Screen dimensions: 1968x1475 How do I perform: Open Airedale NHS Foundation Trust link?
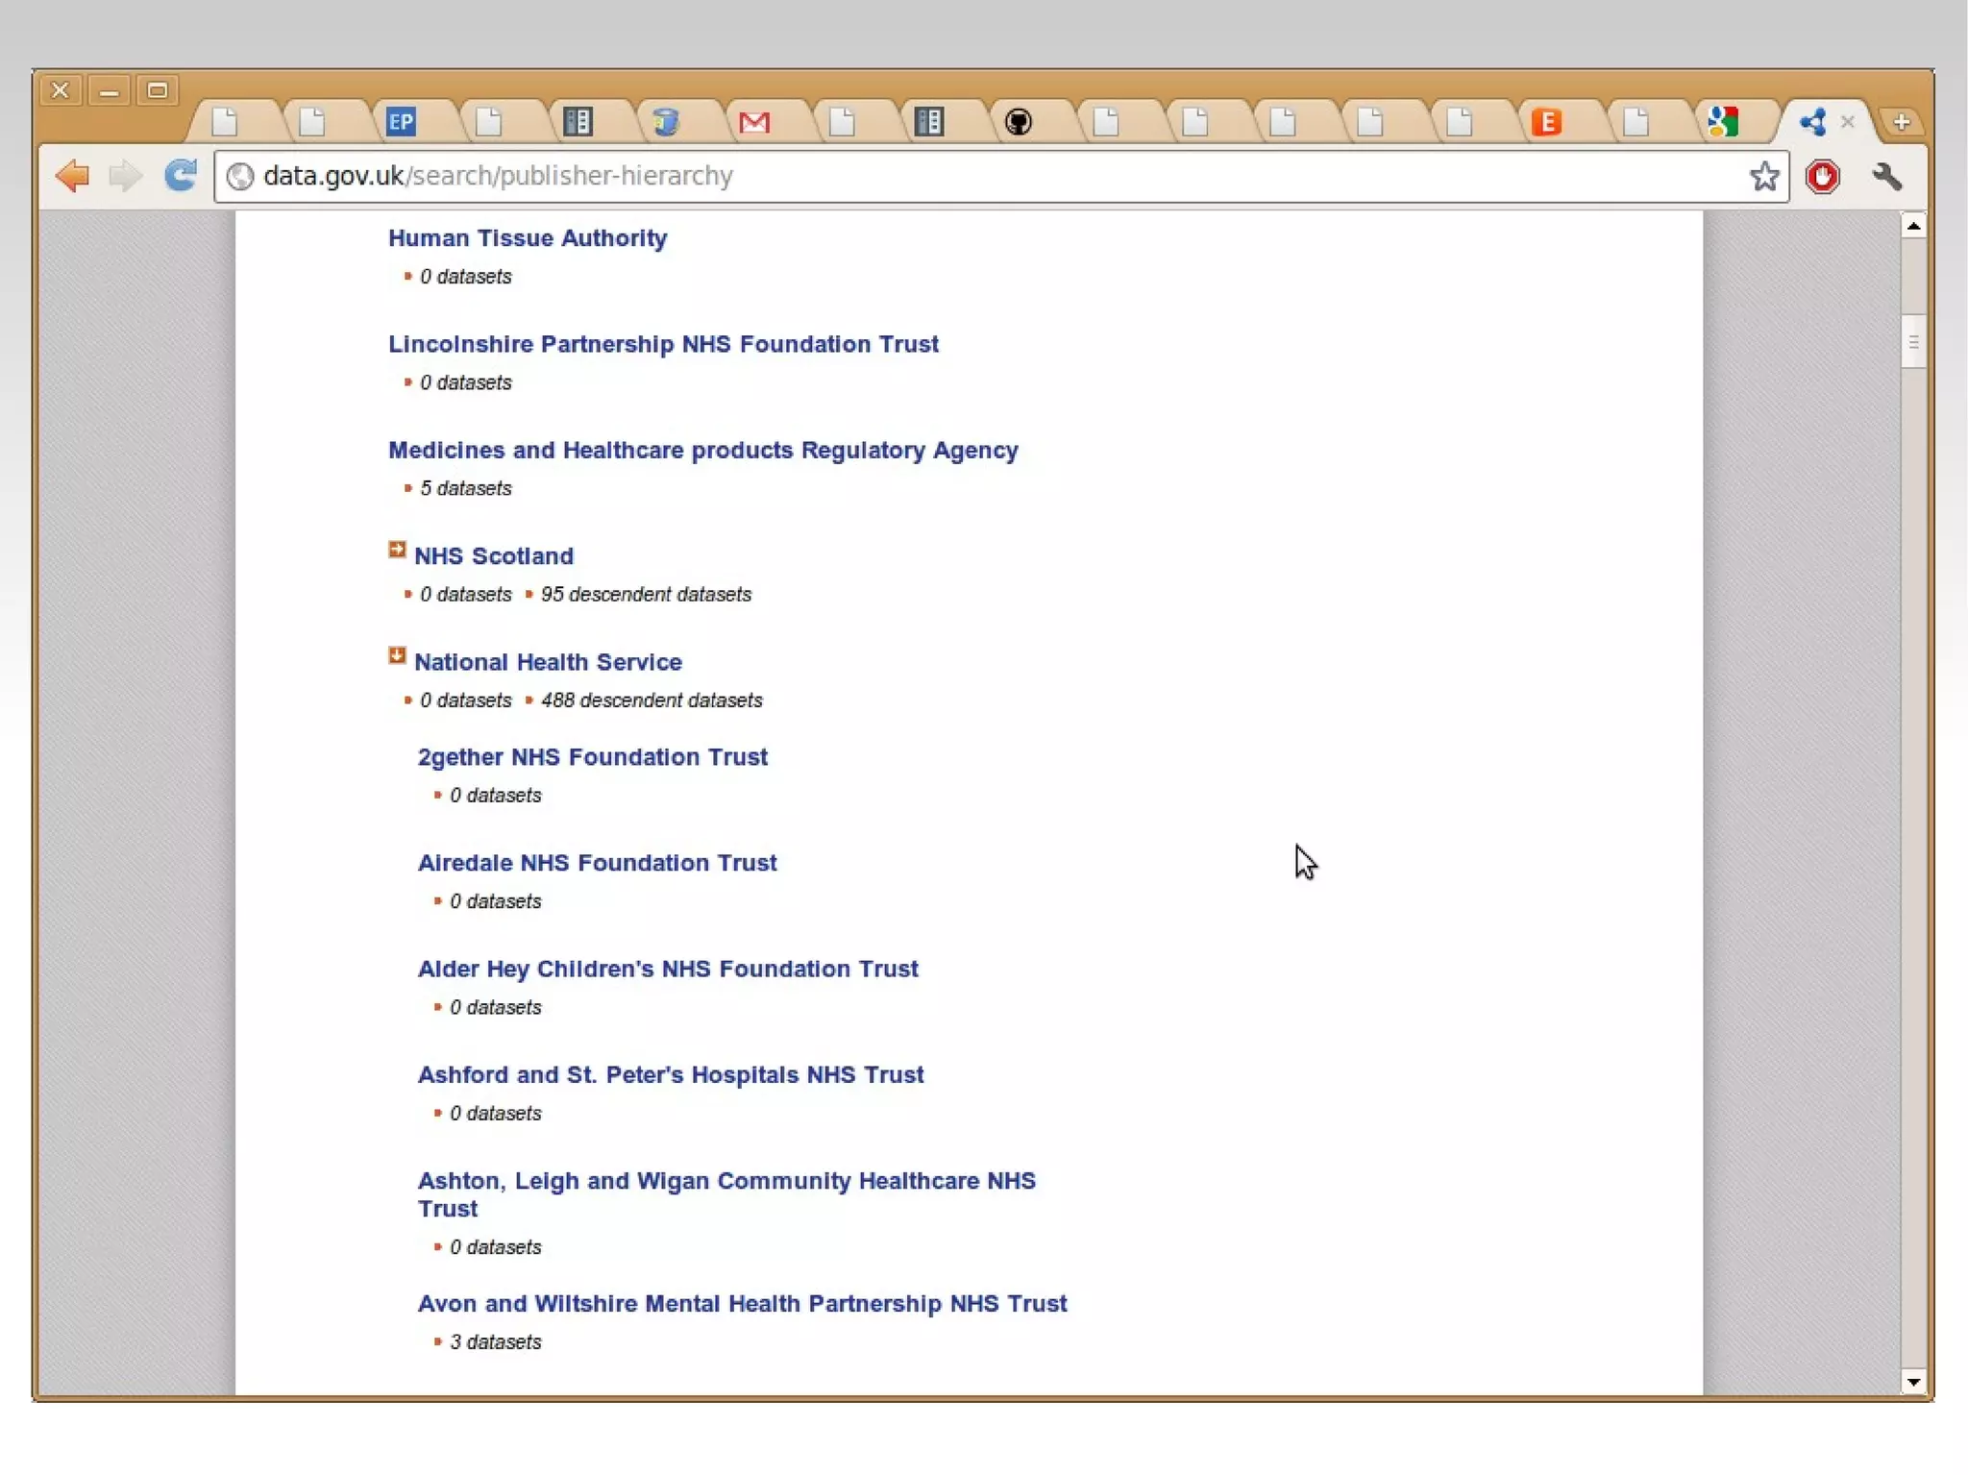tap(597, 863)
